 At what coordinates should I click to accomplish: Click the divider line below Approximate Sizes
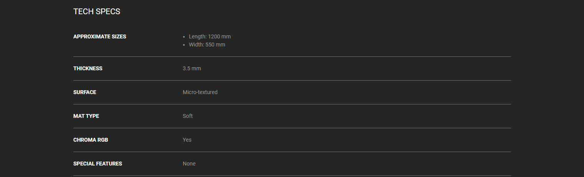292,56
